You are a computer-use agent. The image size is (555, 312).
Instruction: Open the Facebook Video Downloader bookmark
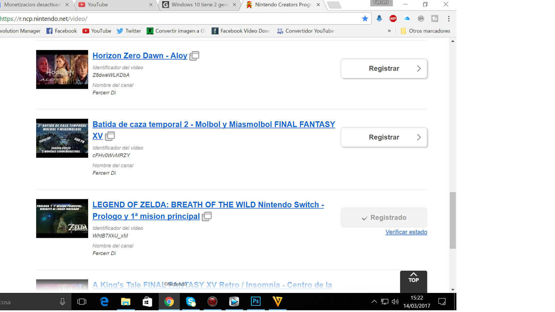click(x=241, y=31)
